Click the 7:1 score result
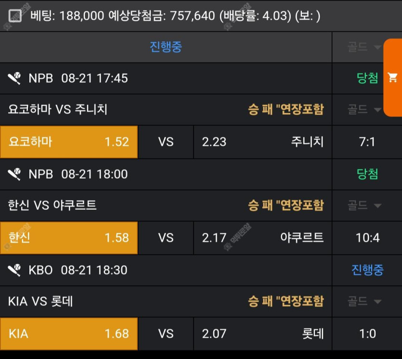 pos(367,141)
